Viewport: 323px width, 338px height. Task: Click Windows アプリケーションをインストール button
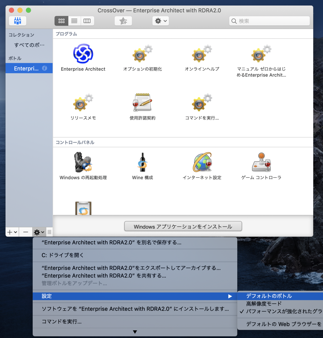183,226
